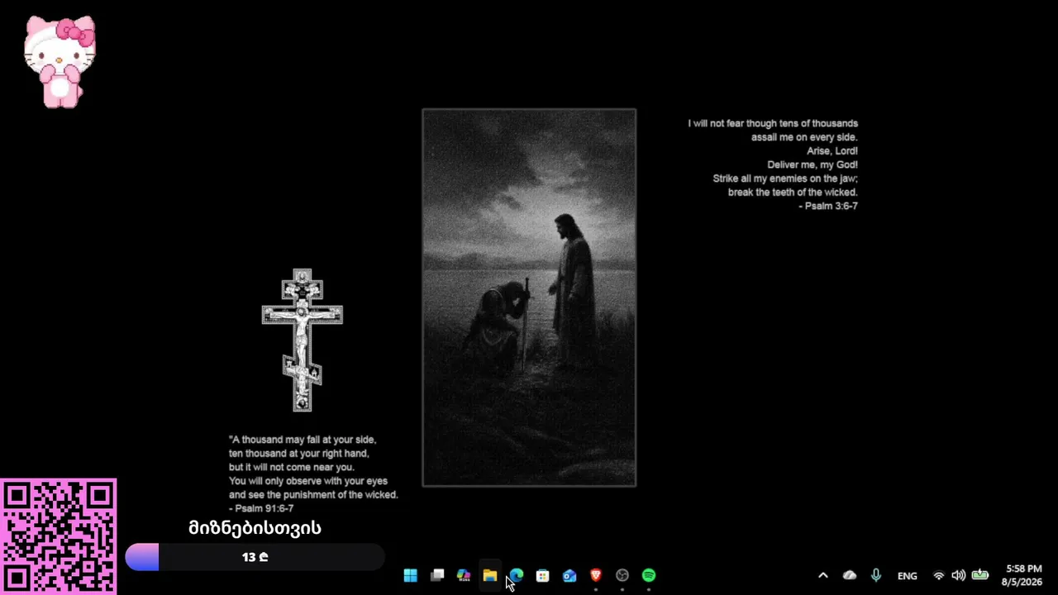Open Wi-Fi network settings
The width and height of the screenshot is (1058, 595).
(x=939, y=575)
